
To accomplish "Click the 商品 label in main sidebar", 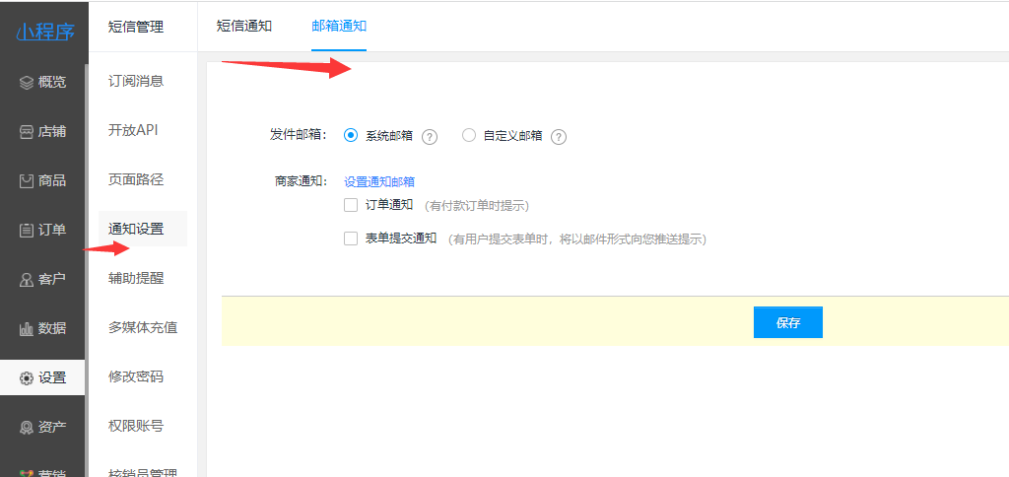I will (x=51, y=181).
